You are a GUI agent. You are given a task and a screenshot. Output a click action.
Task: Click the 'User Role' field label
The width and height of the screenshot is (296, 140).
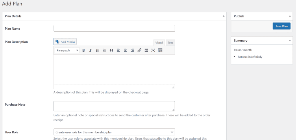point(12,132)
